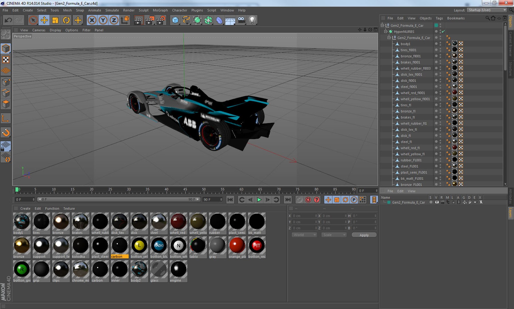The width and height of the screenshot is (514, 309).
Task: Click the Undo arrow icon
Action: tap(8, 20)
